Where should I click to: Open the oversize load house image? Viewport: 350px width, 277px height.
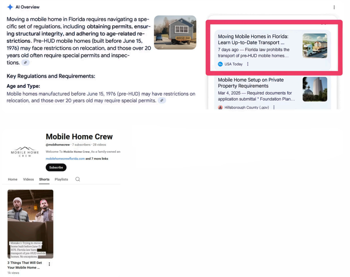(175, 32)
